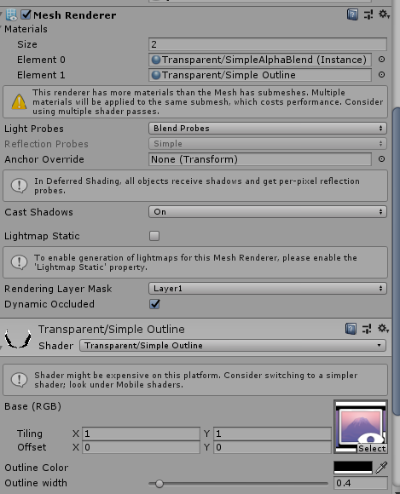Open Simple Outline material gear menu
This screenshot has height=494, width=400.
pos(383,329)
